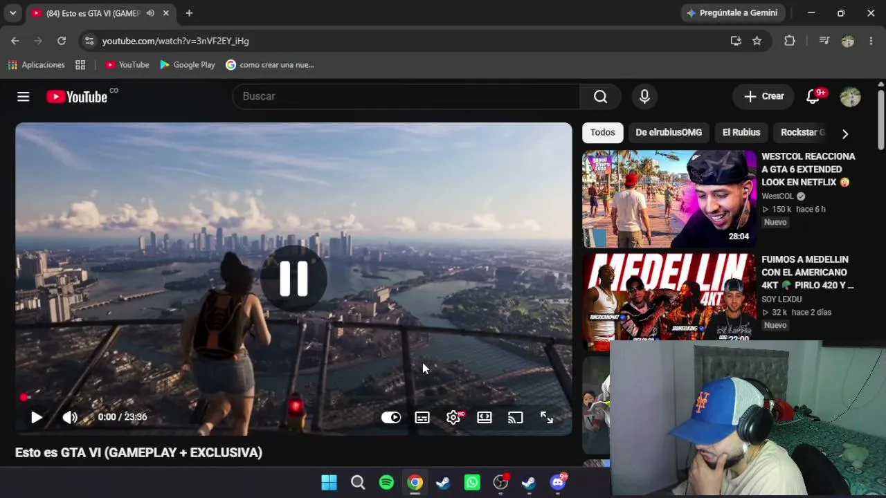Switch to the Esto es GTA VI tab
The width and height of the screenshot is (886, 498).
point(92,13)
